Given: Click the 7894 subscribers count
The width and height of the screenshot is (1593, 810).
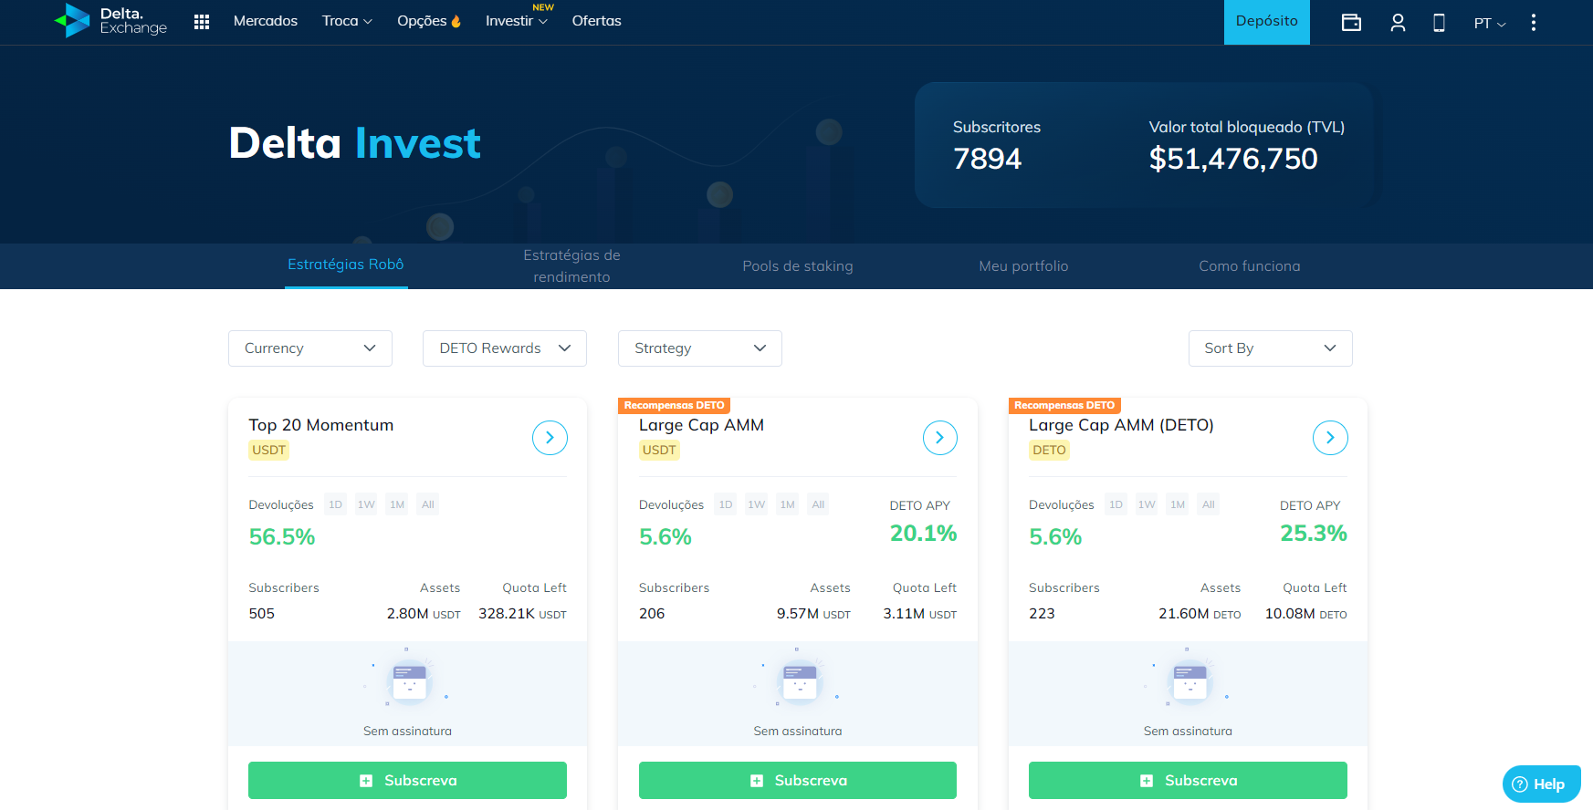Looking at the screenshot, I should tap(987, 159).
